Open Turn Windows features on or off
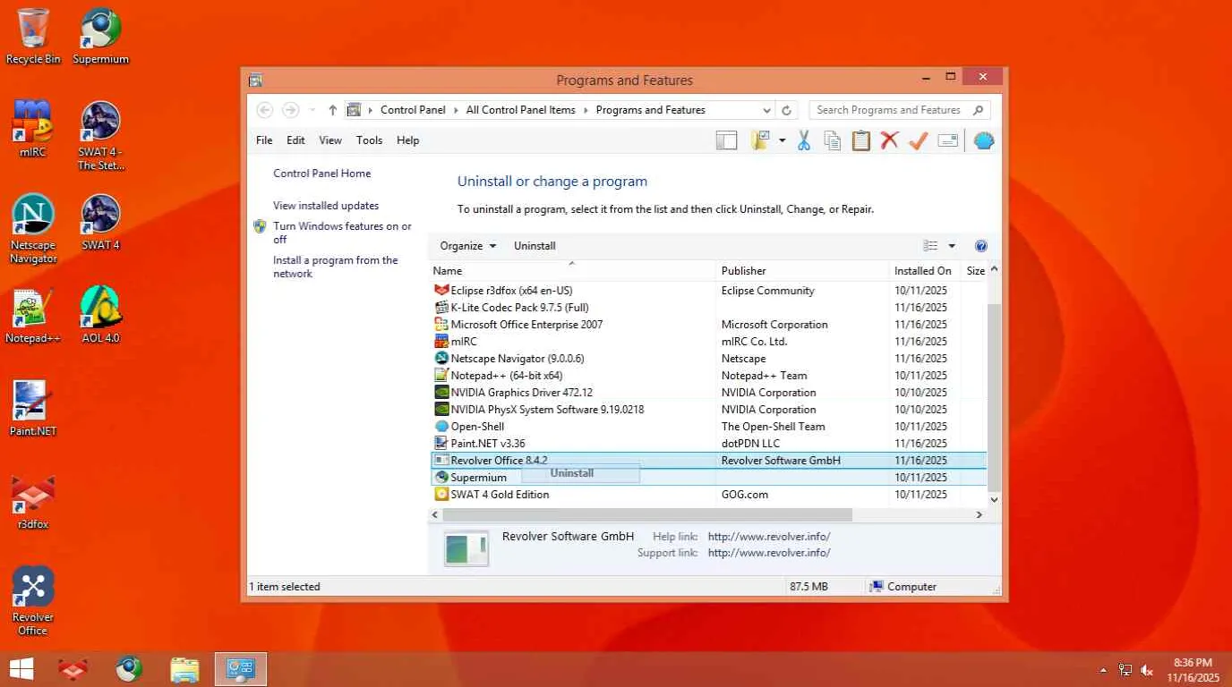This screenshot has width=1232, height=687. coord(342,233)
